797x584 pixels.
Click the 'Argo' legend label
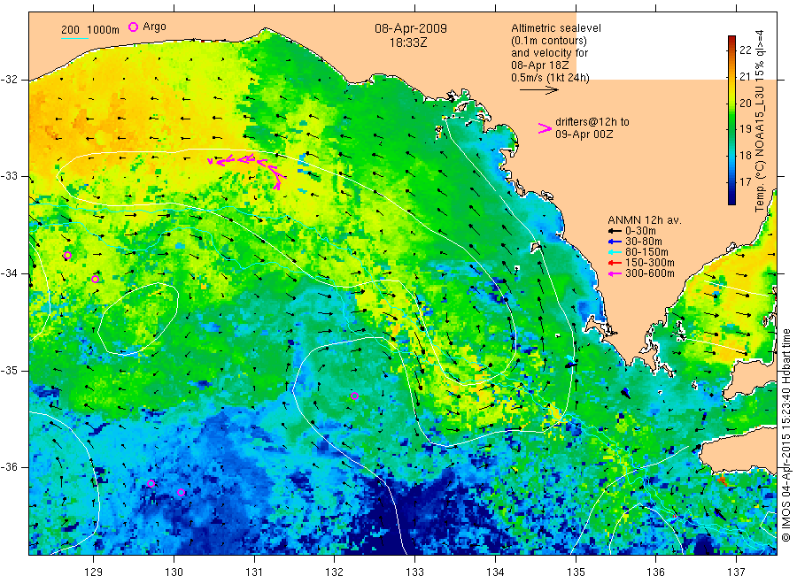click(x=154, y=27)
